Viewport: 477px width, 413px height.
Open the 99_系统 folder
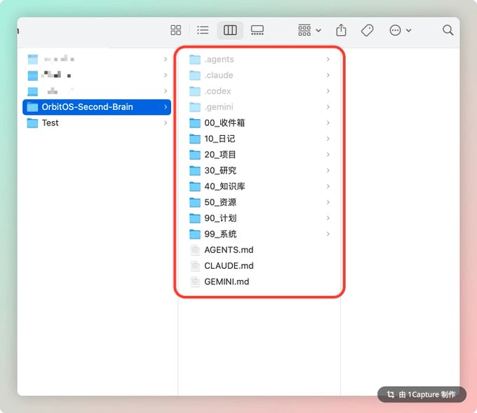(x=220, y=234)
